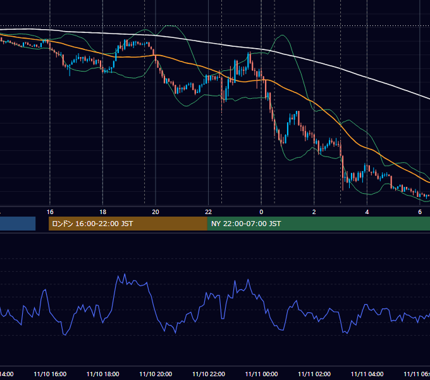Click the 11/11 02:00 time label
Screen dimensions: 430x380
point(314,374)
